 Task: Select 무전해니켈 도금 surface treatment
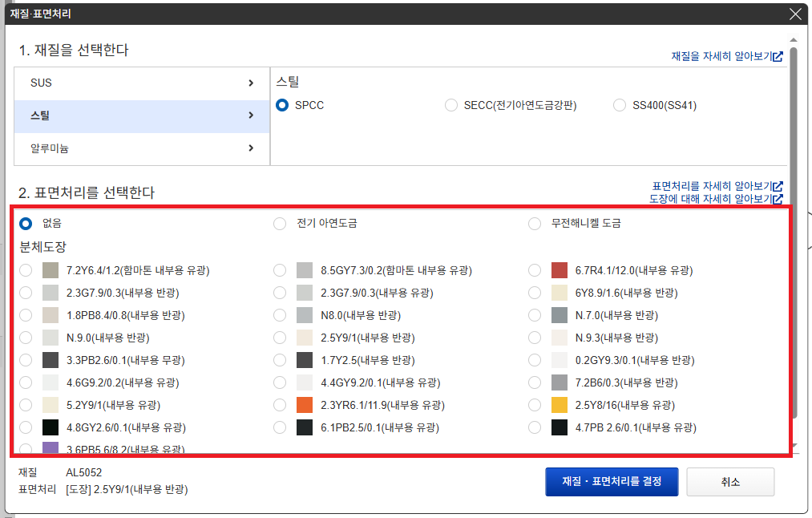(x=535, y=224)
